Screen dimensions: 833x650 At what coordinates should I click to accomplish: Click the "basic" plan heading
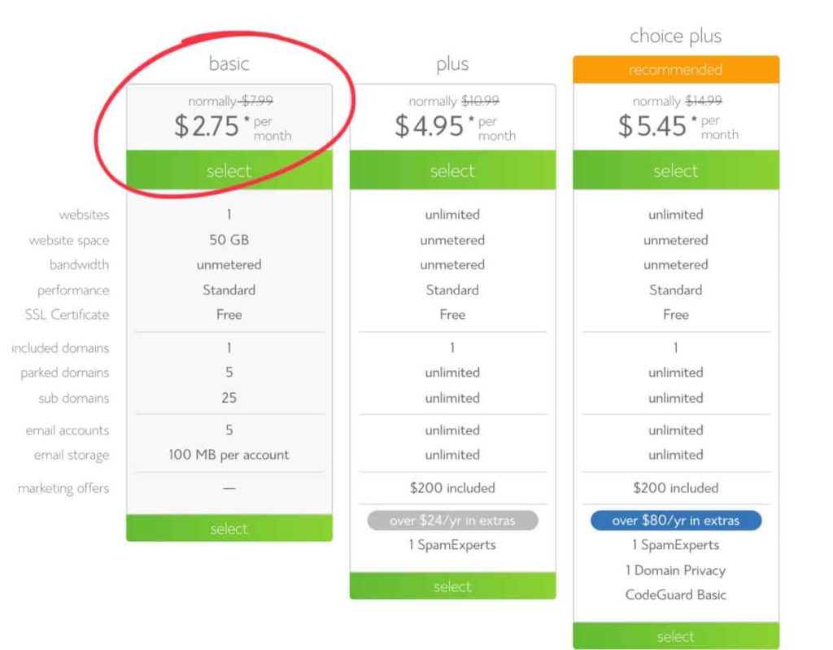coord(229,63)
